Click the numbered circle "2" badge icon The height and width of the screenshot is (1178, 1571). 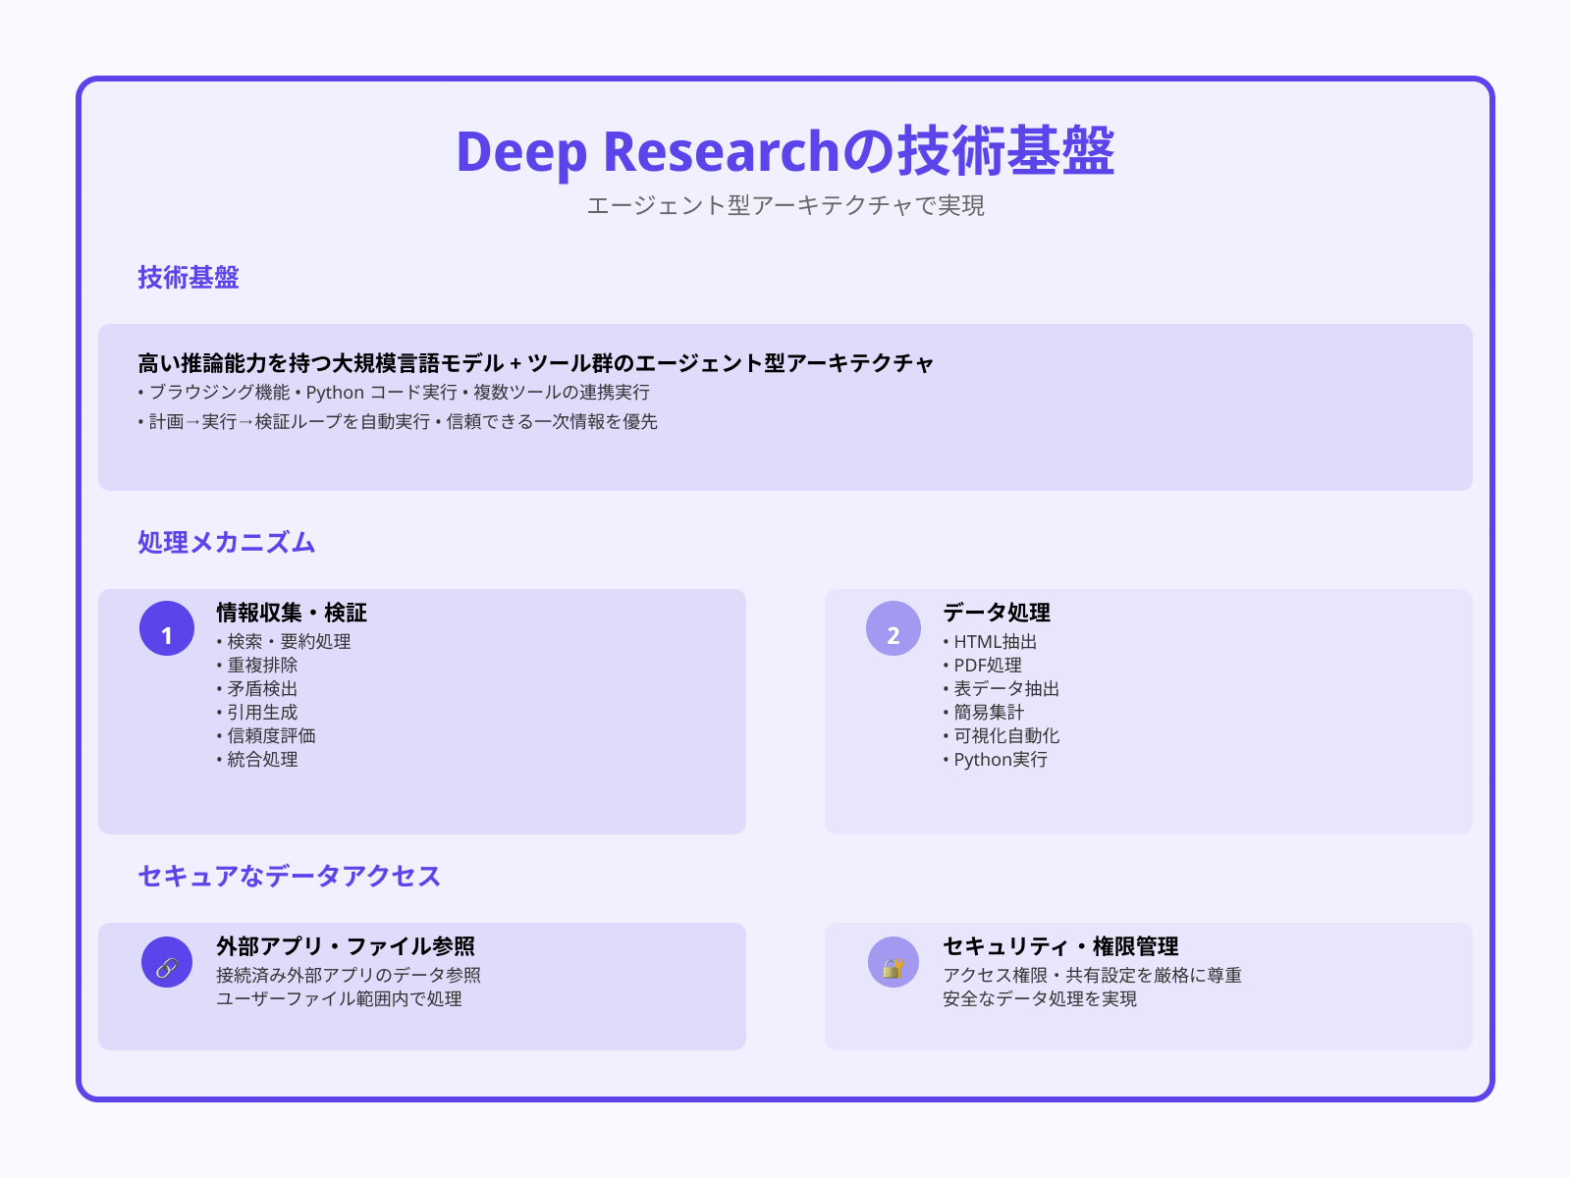coord(894,633)
